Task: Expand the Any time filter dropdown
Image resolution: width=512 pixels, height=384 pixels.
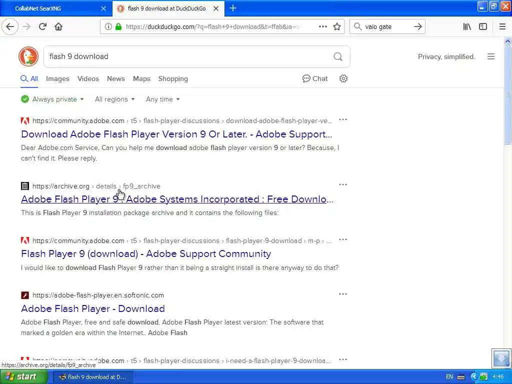Action: [x=162, y=99]
